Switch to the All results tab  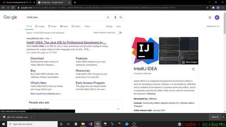point(29,26)
